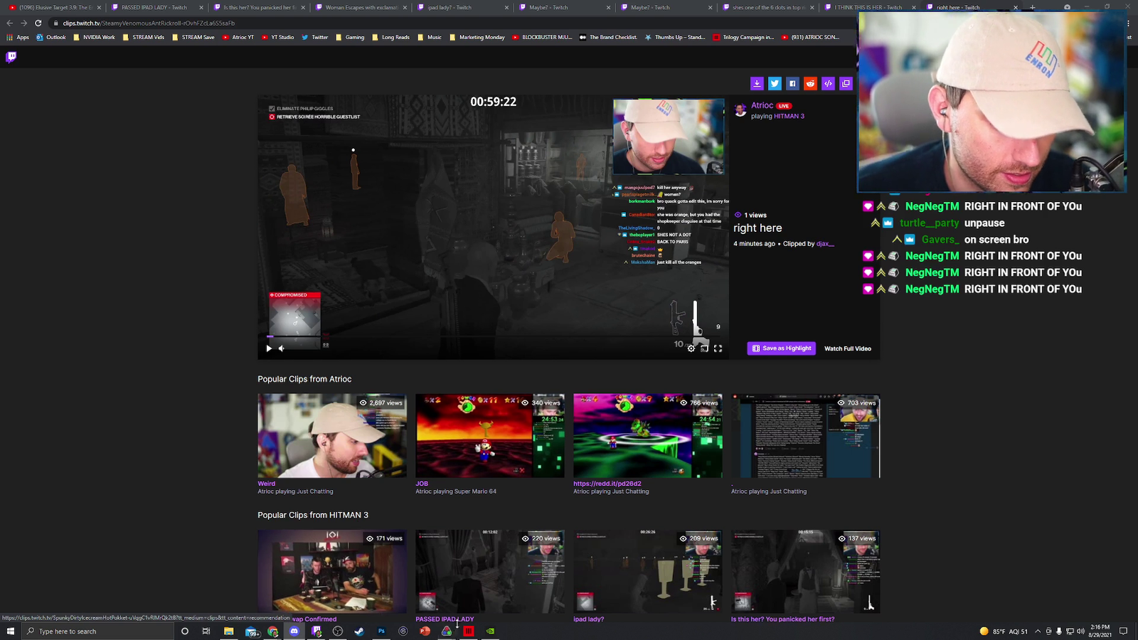This screenshot has height=640, width=1138.
Task: Open the Music bookmark folder
Action: pos(430,37)
